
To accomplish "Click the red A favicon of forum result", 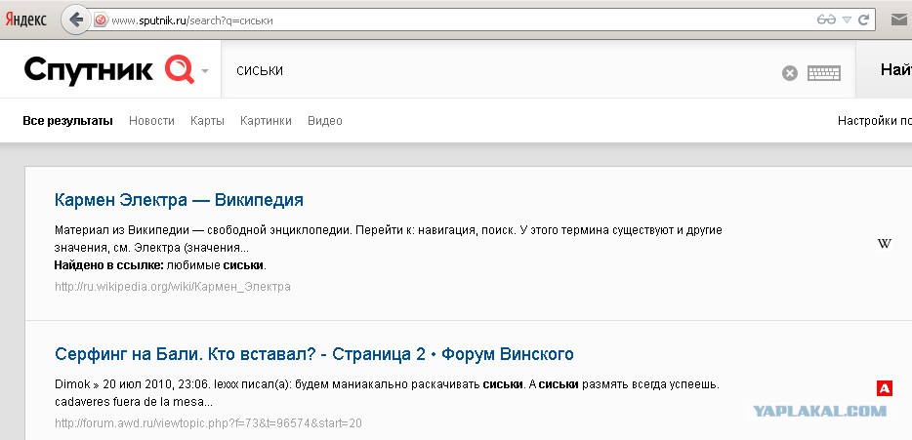I will tap(884, 387).
